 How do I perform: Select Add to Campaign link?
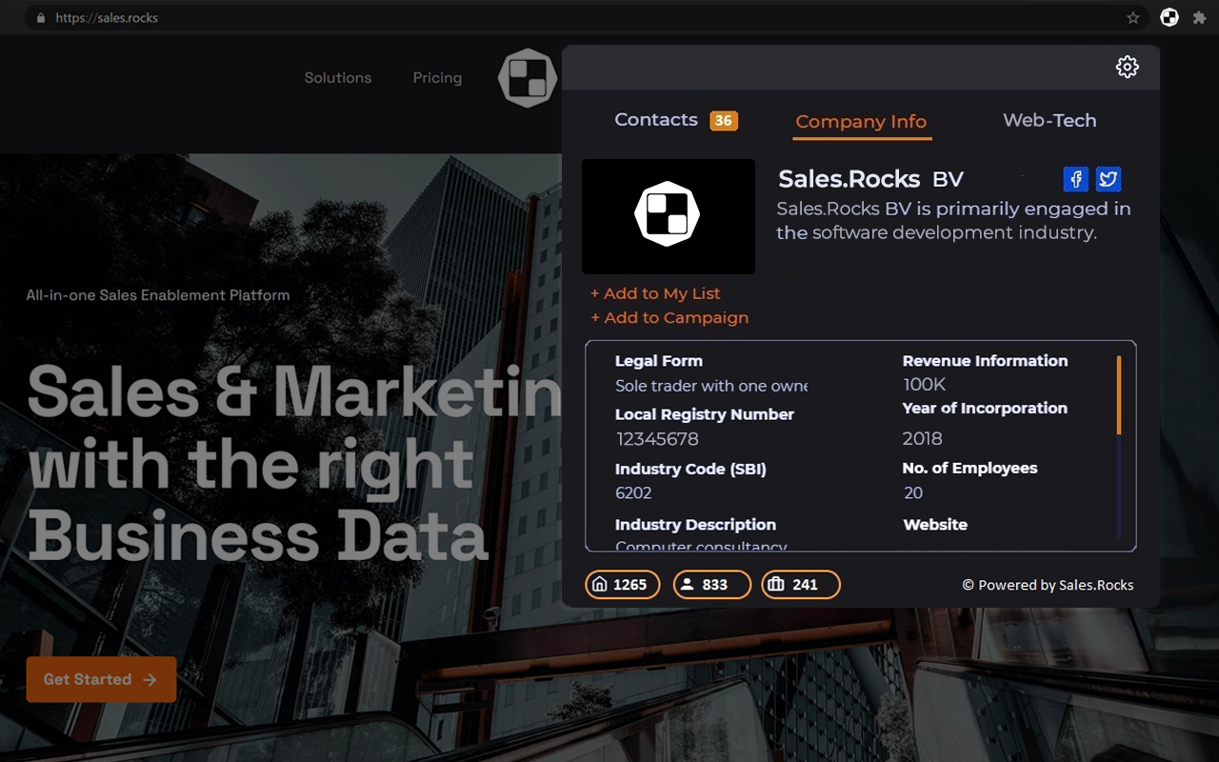point(669,317)
